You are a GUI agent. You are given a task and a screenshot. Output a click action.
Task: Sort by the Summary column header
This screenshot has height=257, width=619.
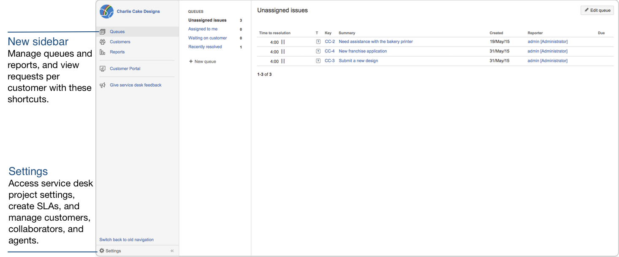347,33
